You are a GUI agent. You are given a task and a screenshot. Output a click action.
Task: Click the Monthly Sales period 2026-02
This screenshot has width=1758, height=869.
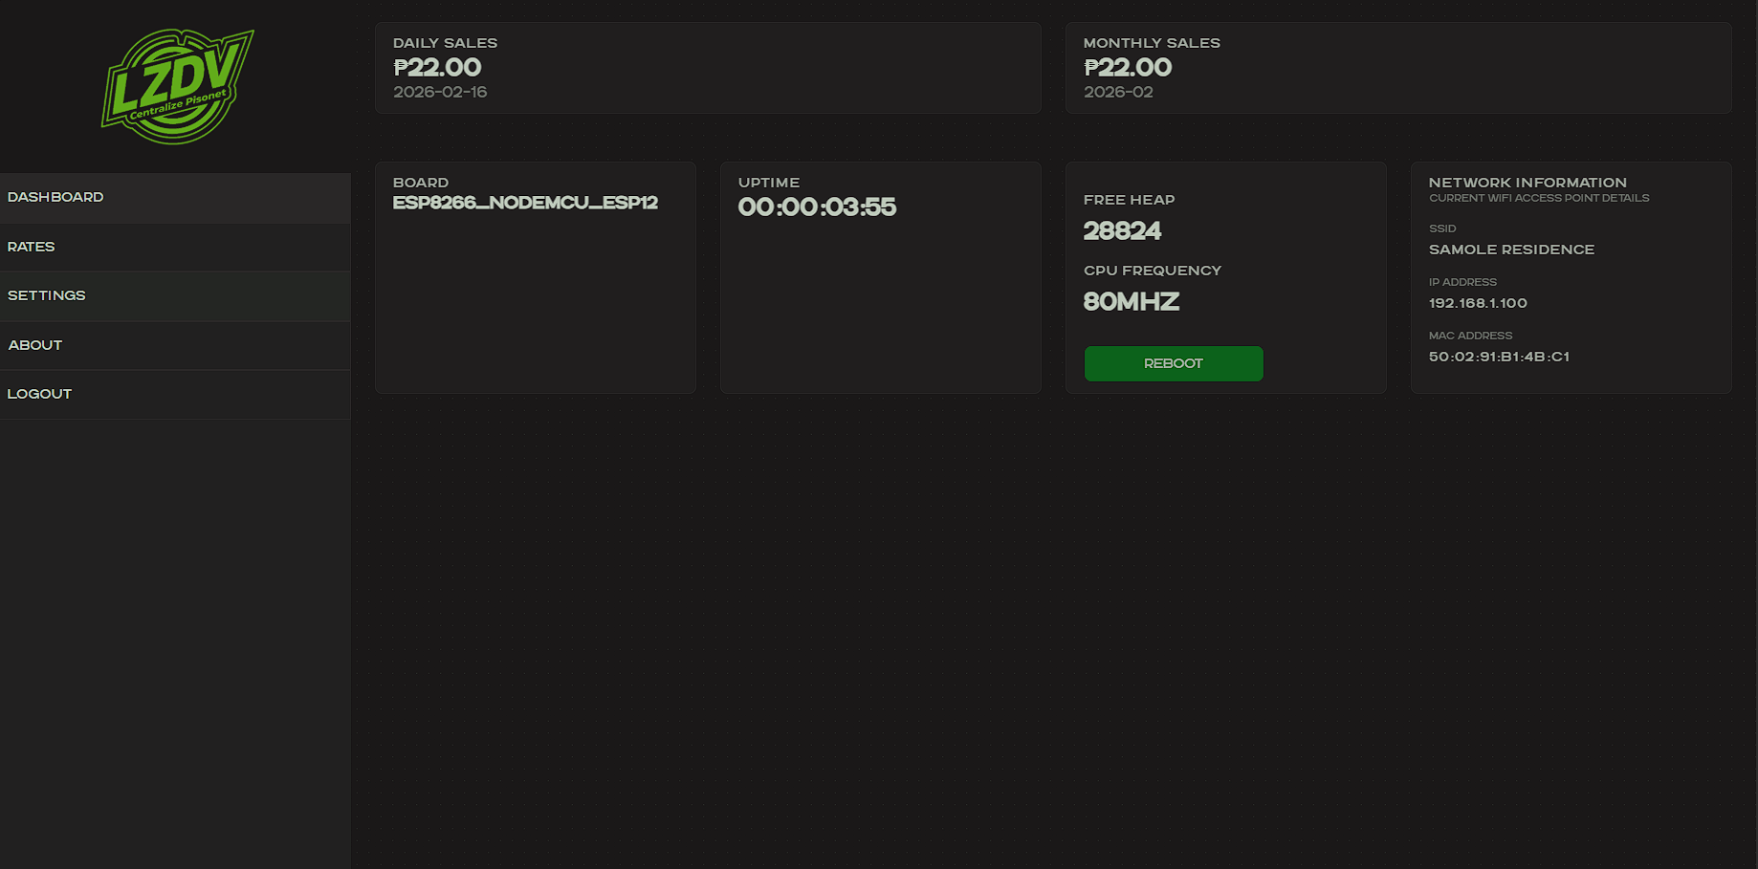coord(1117,92)
